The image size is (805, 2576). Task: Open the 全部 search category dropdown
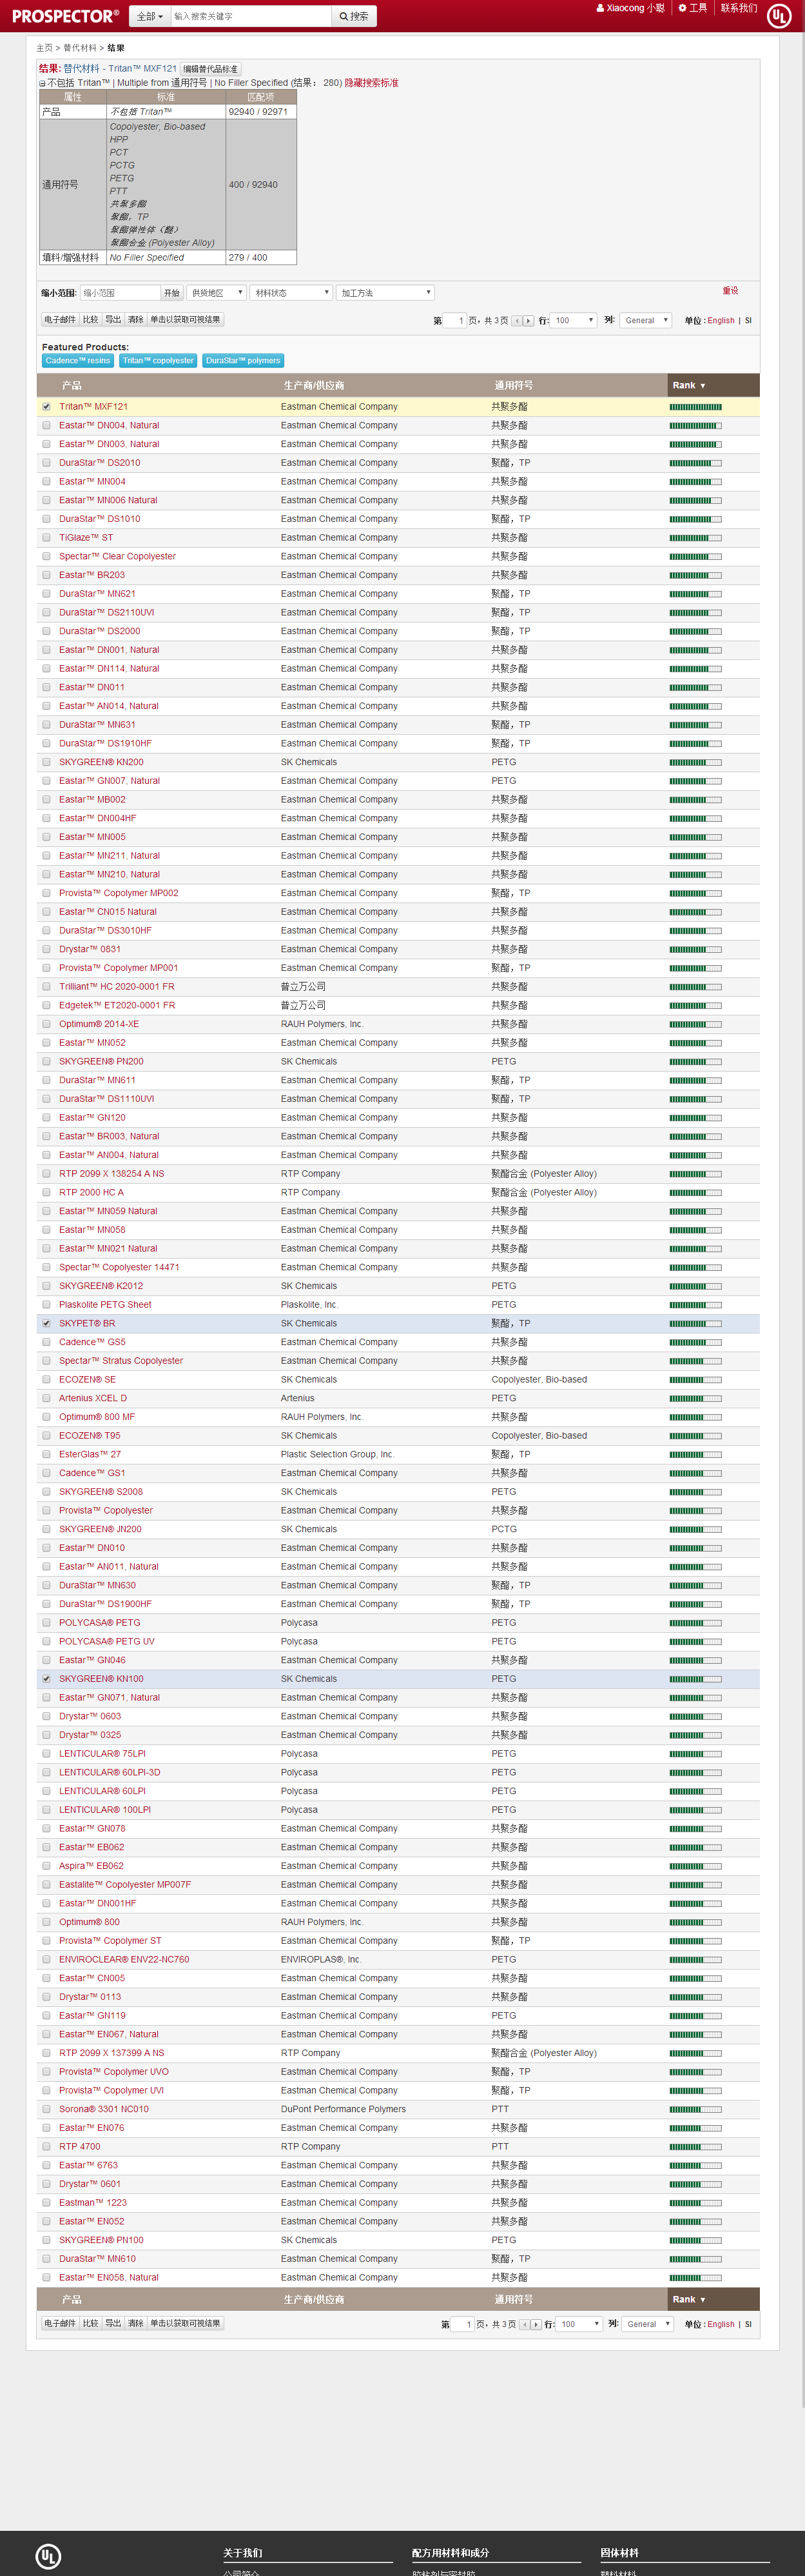[x=150, y=16]
